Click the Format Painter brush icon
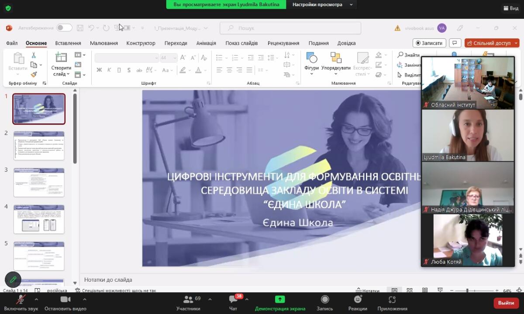The height and width of the screenshot is (314, 524). 34,74
